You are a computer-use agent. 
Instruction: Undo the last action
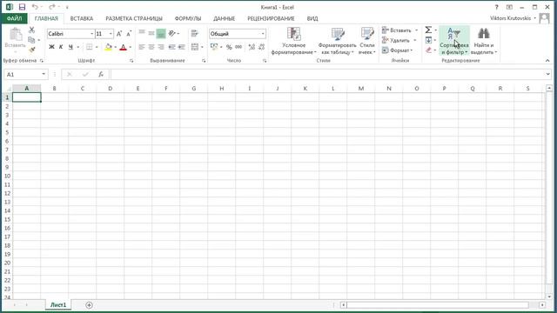tap(35, 7)
